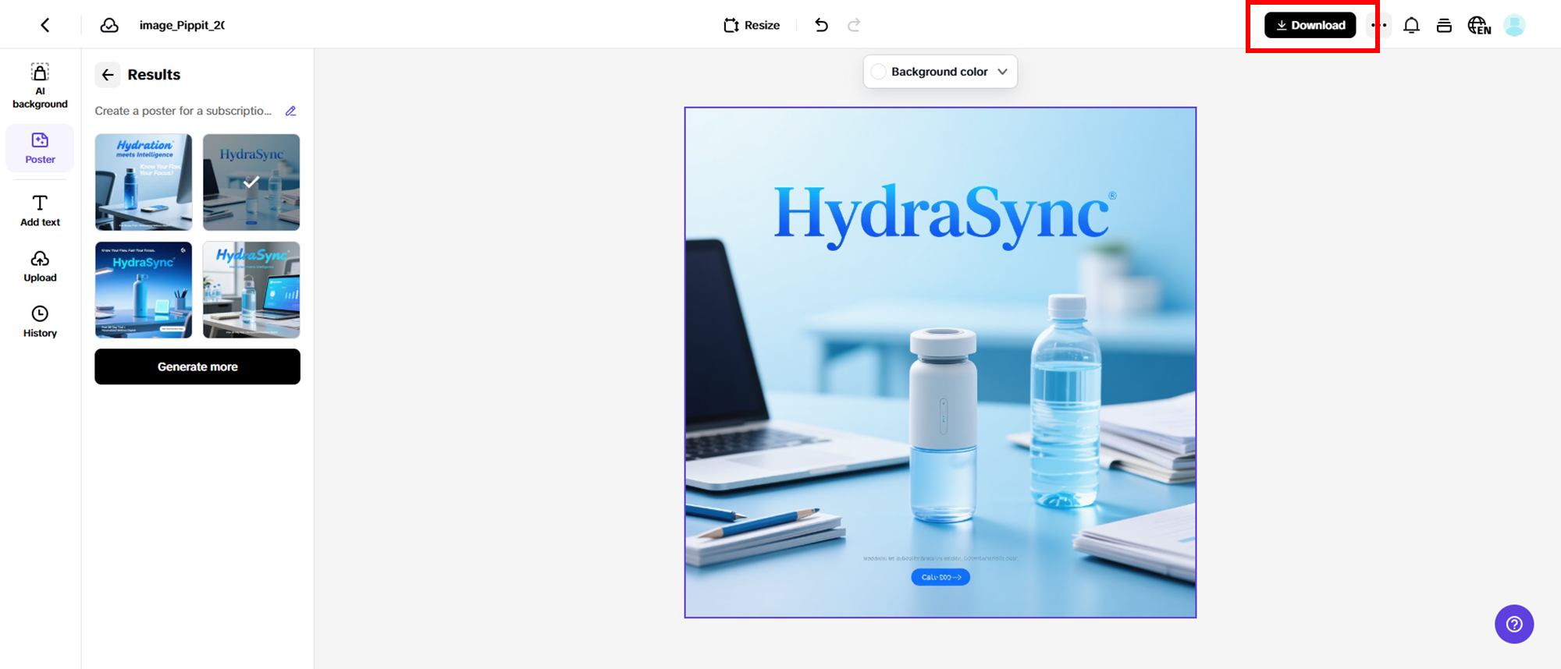This screenshot has width=1561, height=669.
Task: Click the image_Pippit file name field
Action: coord(182,25)
